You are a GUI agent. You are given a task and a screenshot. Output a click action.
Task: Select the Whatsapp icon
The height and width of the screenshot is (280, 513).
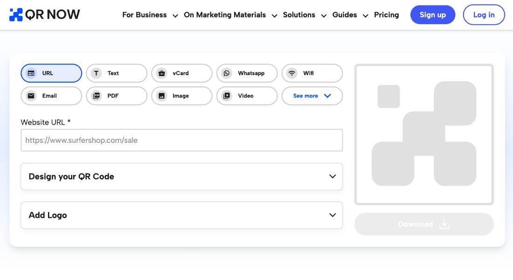click(x=227, y=73)
